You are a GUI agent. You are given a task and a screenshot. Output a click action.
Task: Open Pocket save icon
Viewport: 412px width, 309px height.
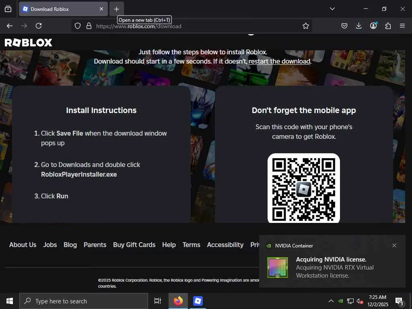click(x=344, y=26)
